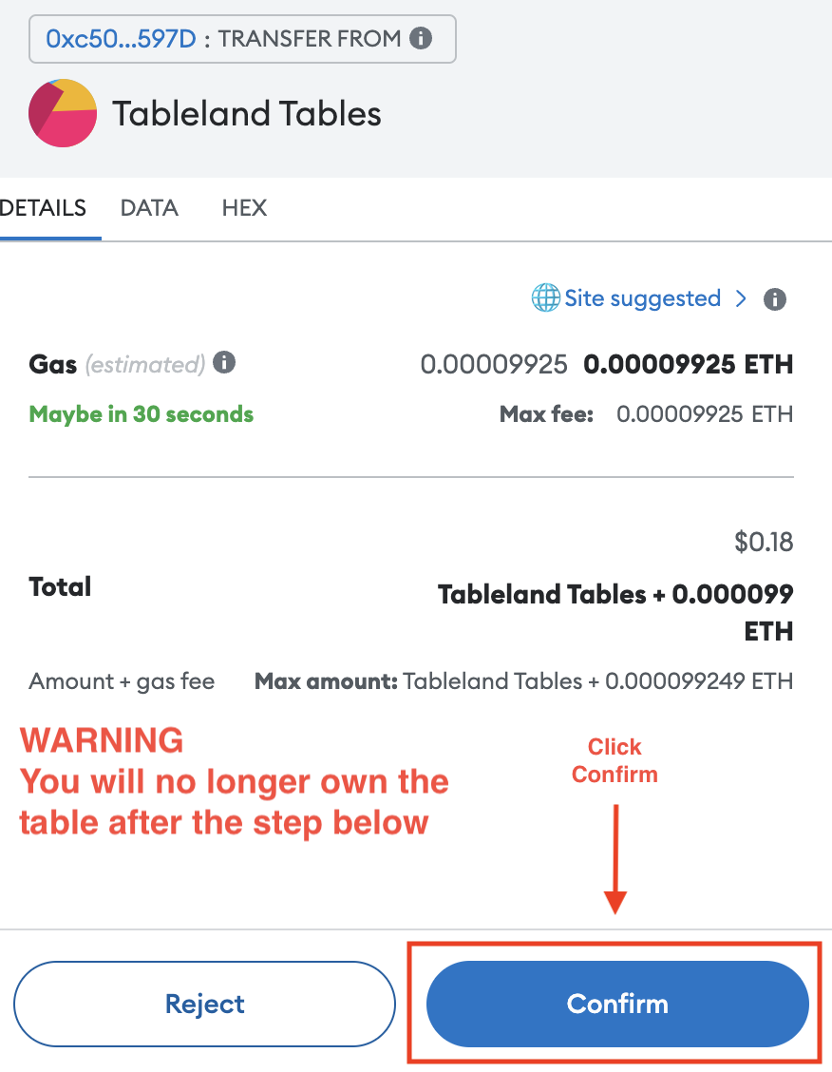Select the DETAILS tab
Viewport: 832px width, 1072px height.
[x=44, y=208]
